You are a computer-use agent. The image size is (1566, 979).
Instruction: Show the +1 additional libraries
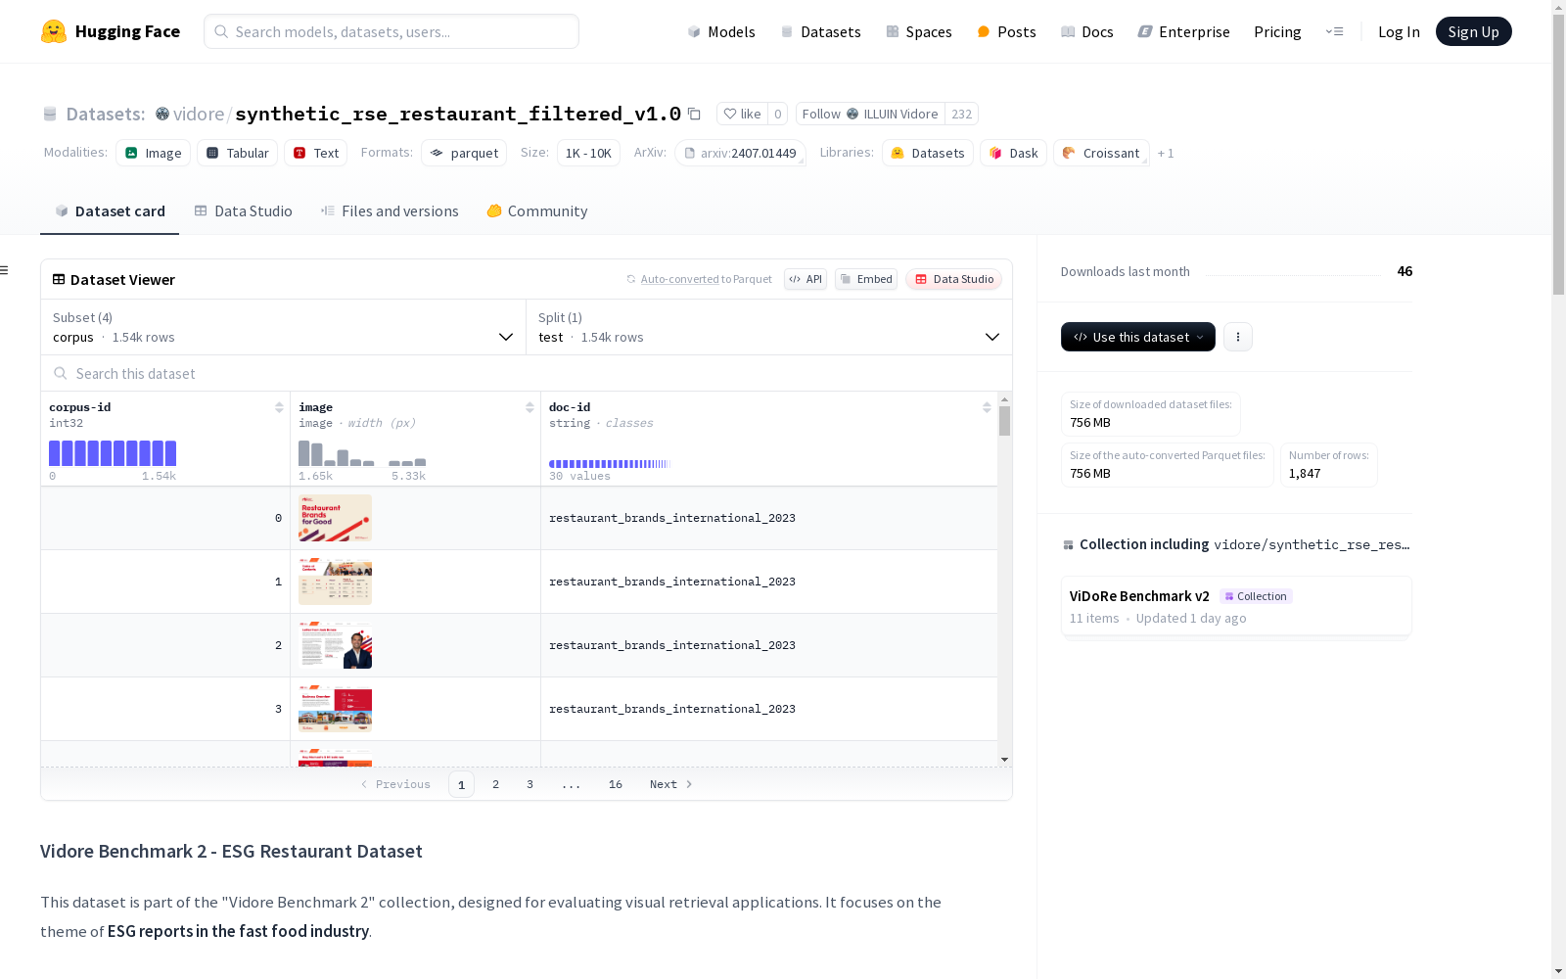pyautogui.click(x=1166, y=153)
